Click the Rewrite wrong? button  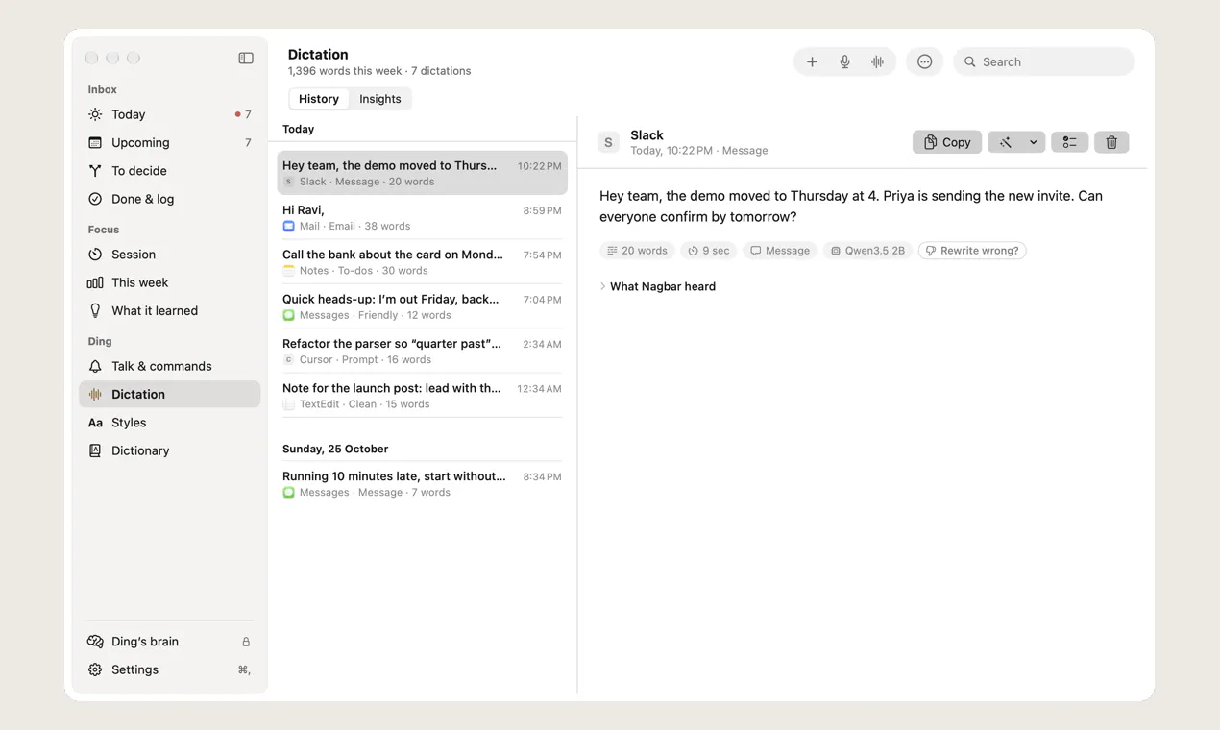click(x=972, y=251)
